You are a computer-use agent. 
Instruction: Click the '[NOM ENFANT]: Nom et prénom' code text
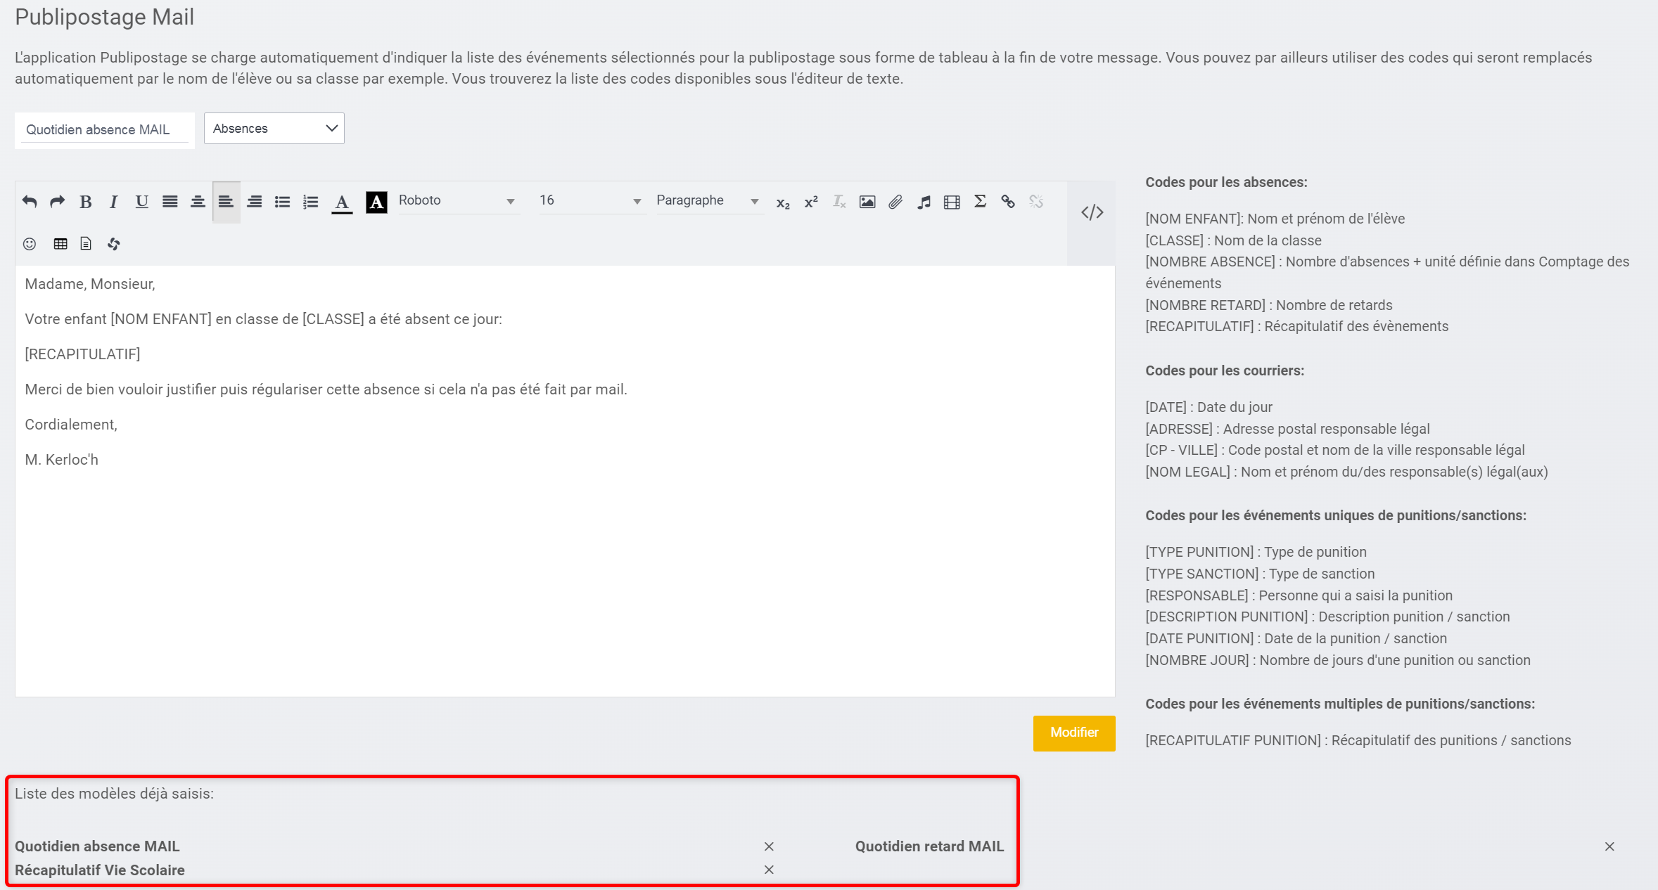click(x=1275, y=219)
